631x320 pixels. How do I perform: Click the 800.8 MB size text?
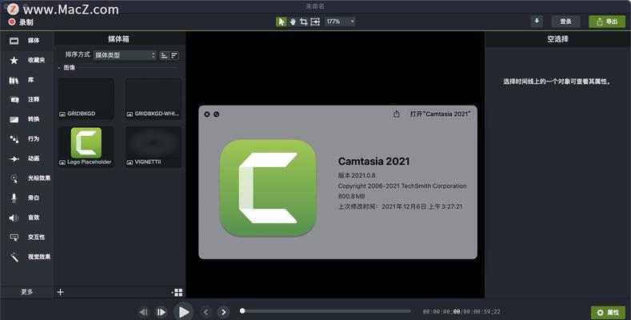[x=351, y=196]
